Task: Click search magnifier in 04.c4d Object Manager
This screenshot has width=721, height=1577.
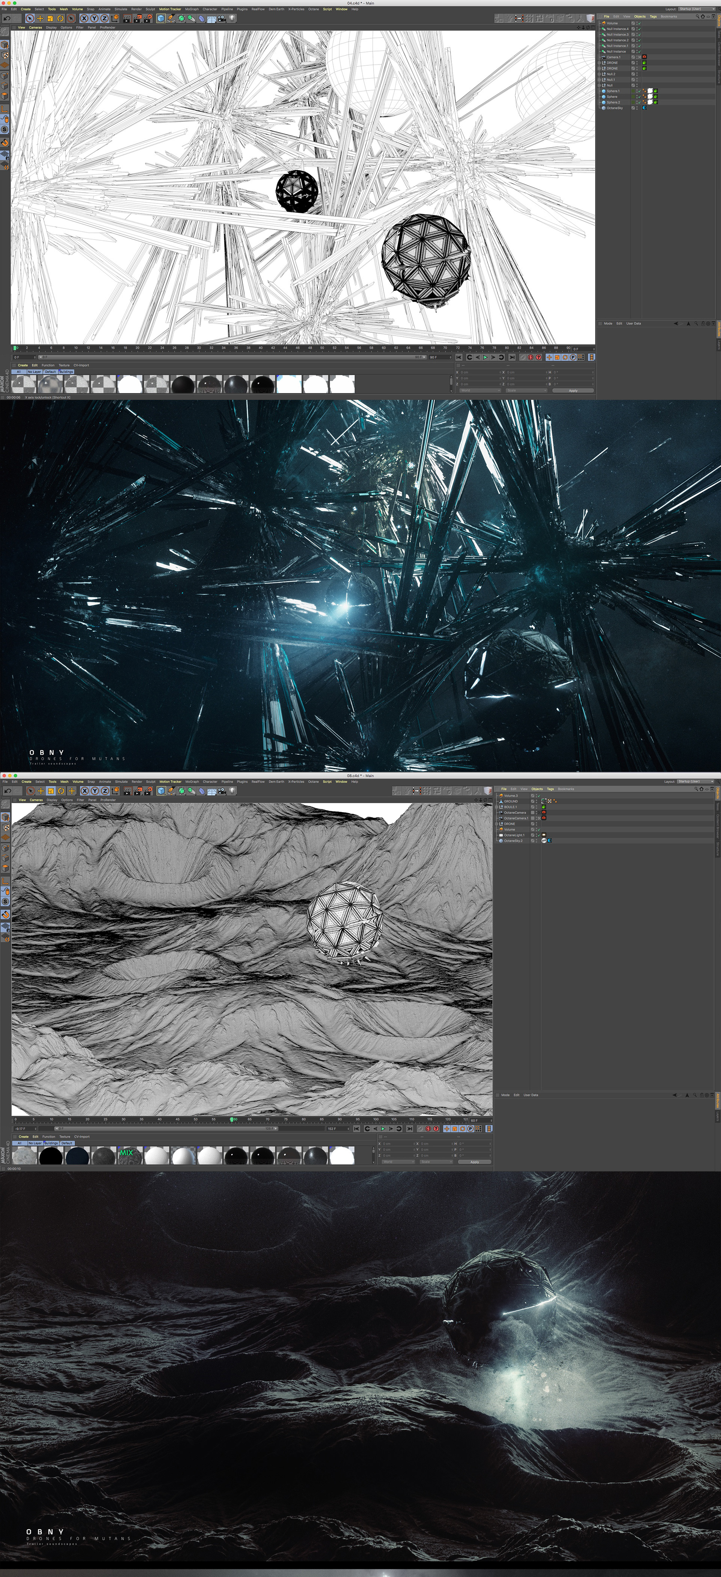Action: coord(698,17)
